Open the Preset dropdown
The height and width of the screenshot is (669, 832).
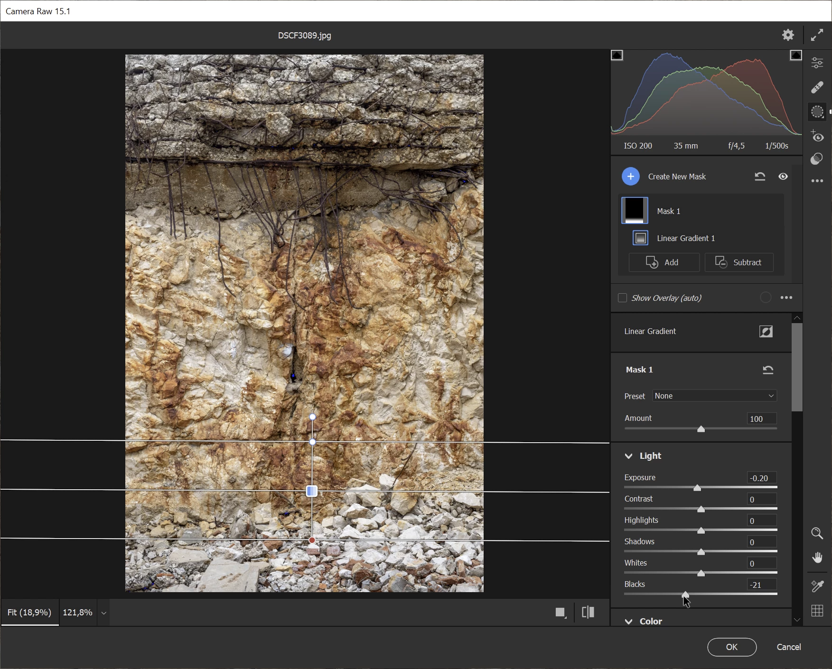pos(714,396)
